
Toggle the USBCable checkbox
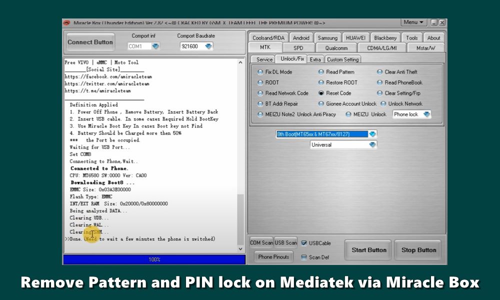click(304, 243)
